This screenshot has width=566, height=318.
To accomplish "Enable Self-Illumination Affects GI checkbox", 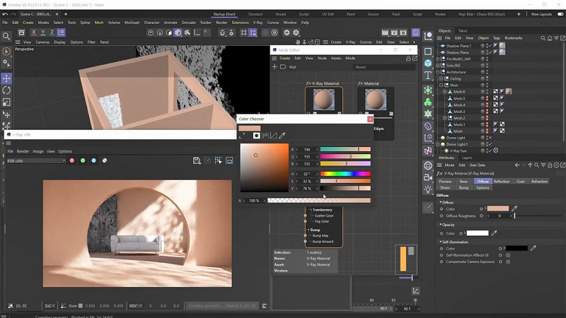I will [x=507, y=255].
